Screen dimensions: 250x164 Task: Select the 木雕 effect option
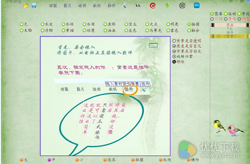(26, 30)
